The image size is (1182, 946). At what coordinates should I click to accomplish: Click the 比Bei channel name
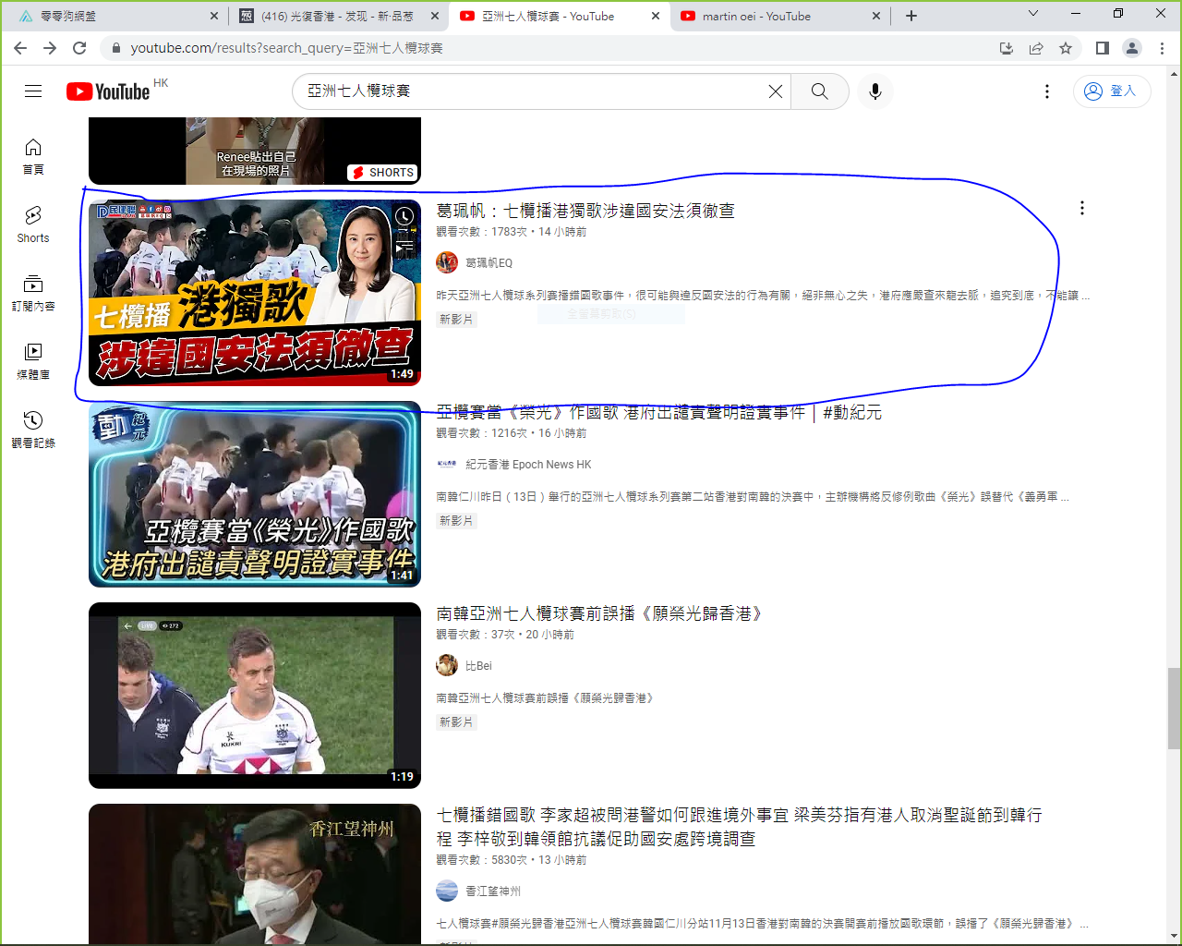pos(478,666)
